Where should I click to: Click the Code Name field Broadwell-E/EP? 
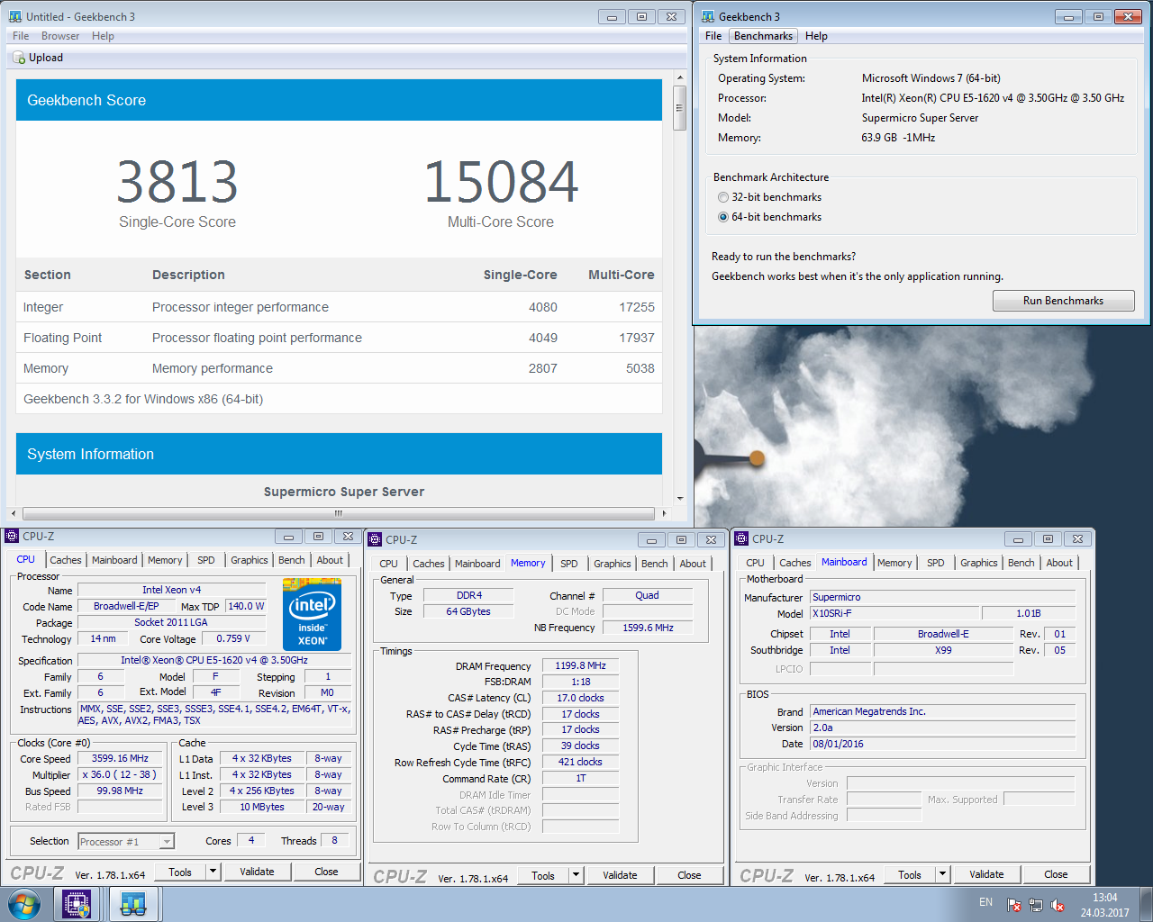126,606
